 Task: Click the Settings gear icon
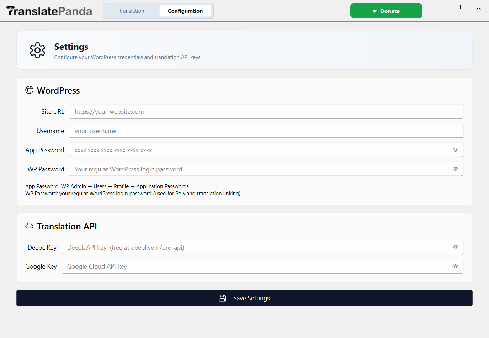pyautogui.click(x=37, y=51)
